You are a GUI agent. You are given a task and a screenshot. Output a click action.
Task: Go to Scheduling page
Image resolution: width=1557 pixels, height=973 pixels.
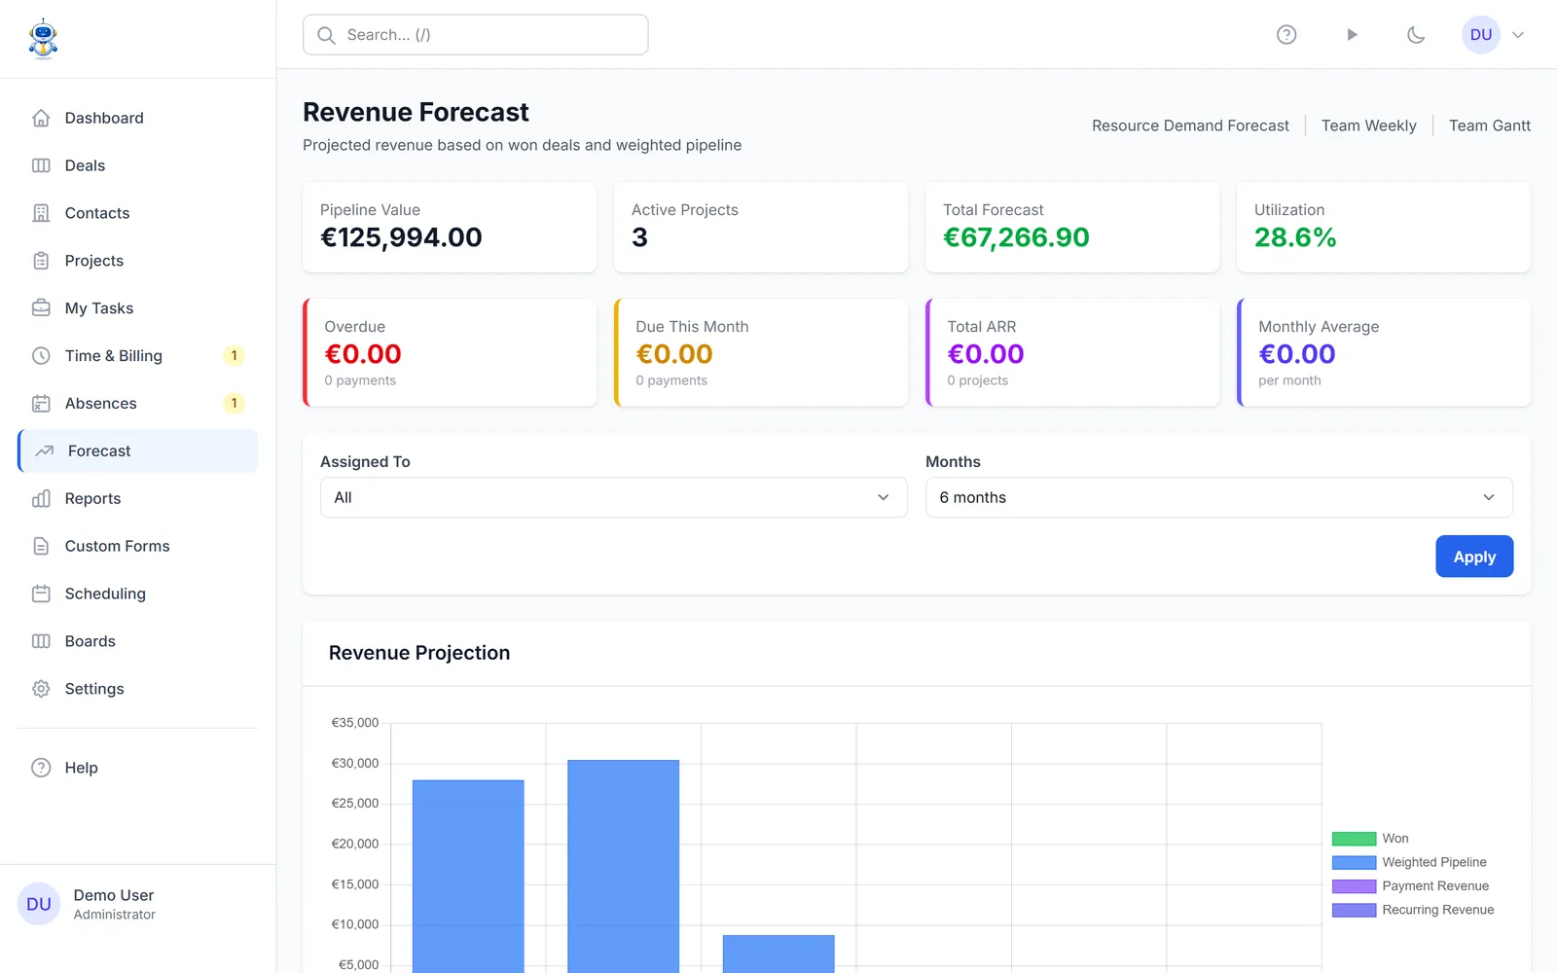137,594
